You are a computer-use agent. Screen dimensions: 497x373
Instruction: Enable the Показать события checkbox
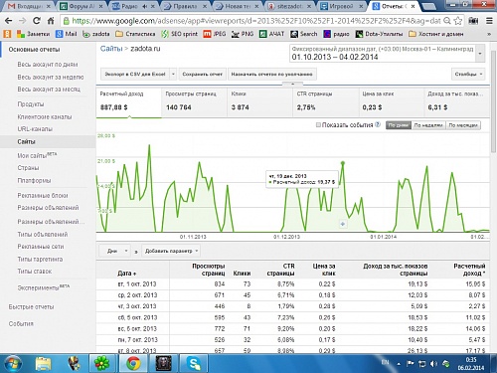tap(318, 125)
